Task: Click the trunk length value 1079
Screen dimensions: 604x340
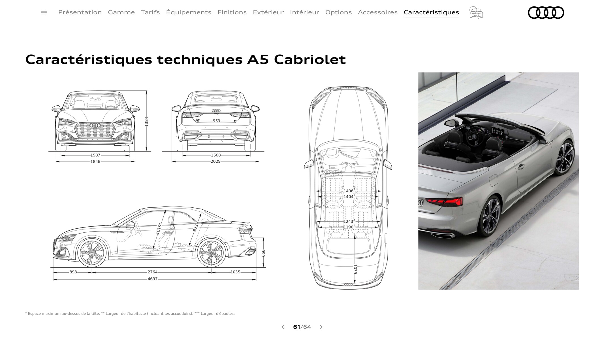Action: coord(355,269)
